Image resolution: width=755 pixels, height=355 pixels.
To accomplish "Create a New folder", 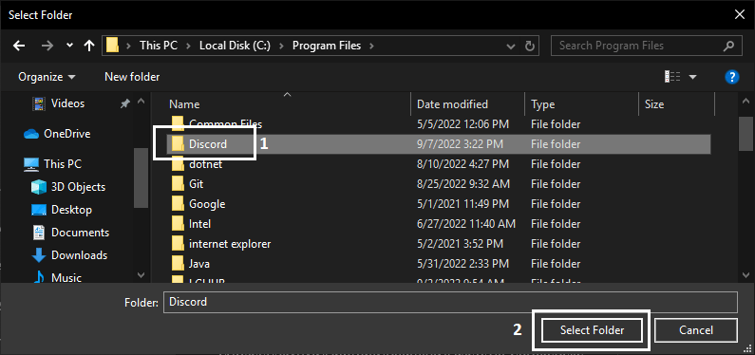I will [132, 77].
